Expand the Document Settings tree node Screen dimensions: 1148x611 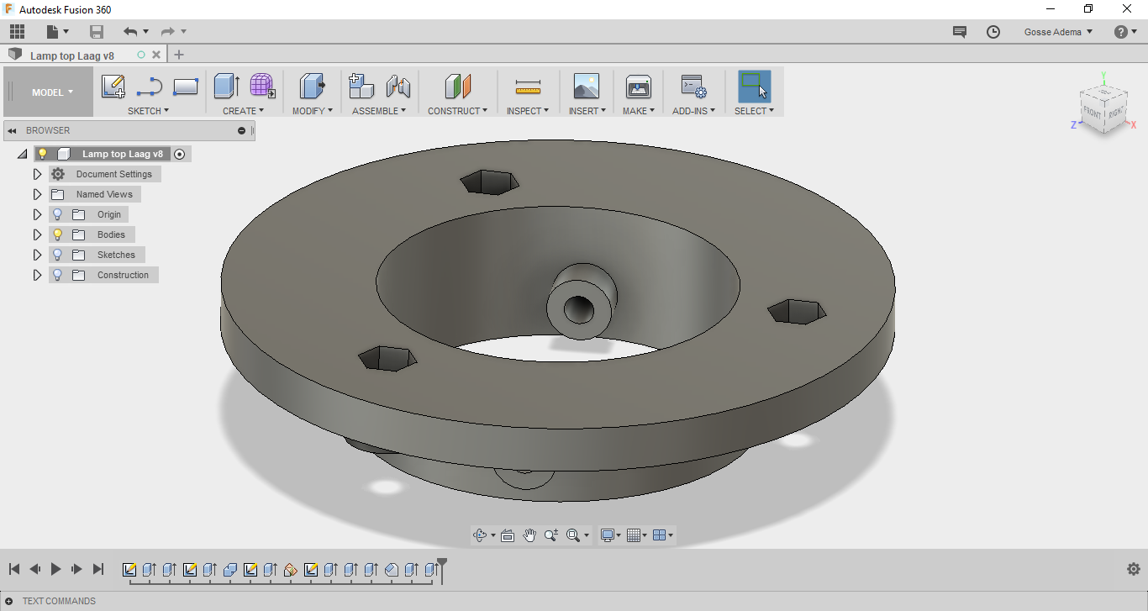37,174
